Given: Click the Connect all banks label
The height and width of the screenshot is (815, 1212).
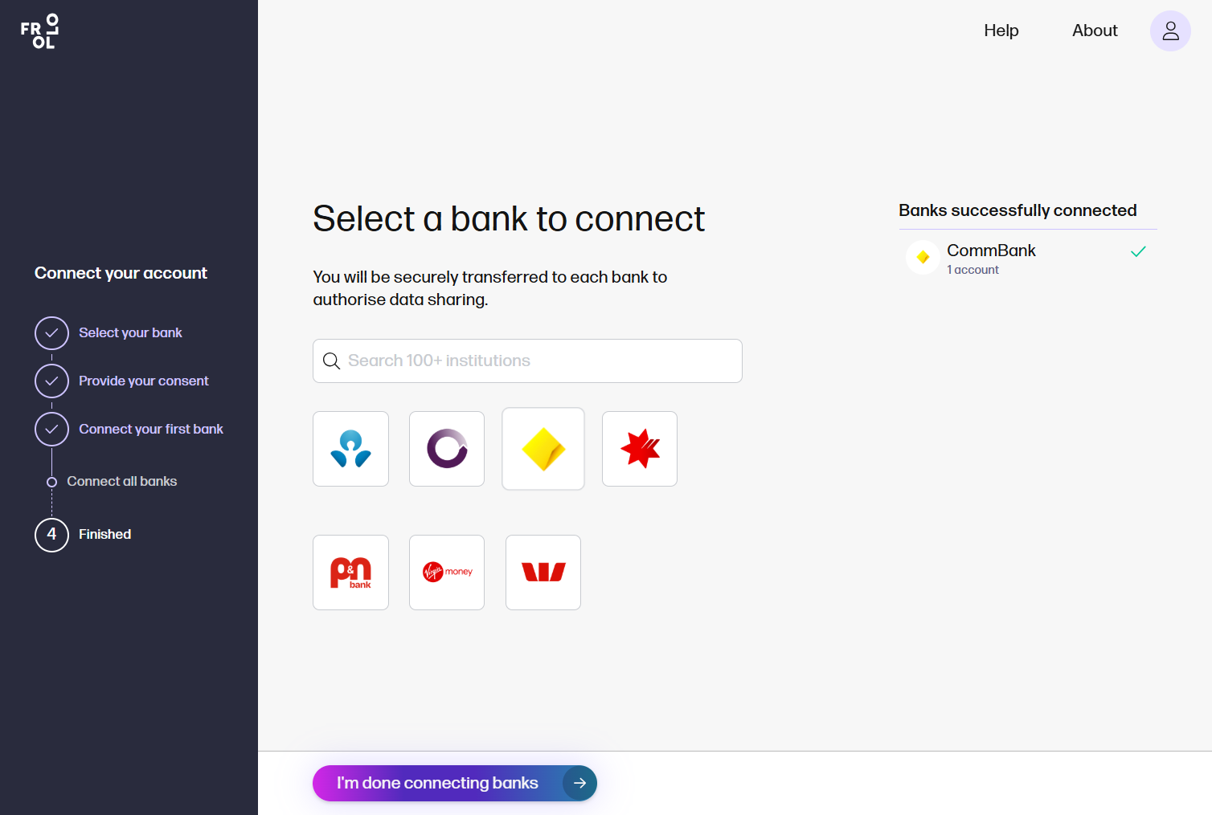Looking at the screenshot, I should 122,482.
